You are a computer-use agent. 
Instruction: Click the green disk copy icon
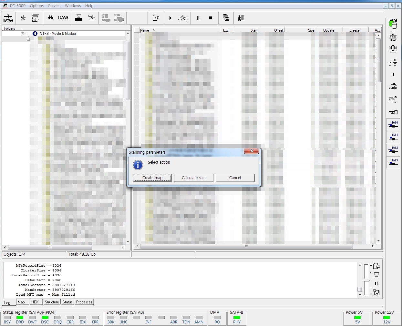tap(393, 24)
